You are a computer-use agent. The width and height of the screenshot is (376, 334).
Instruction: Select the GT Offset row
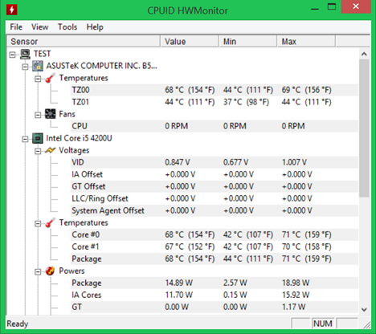(215, 186)
